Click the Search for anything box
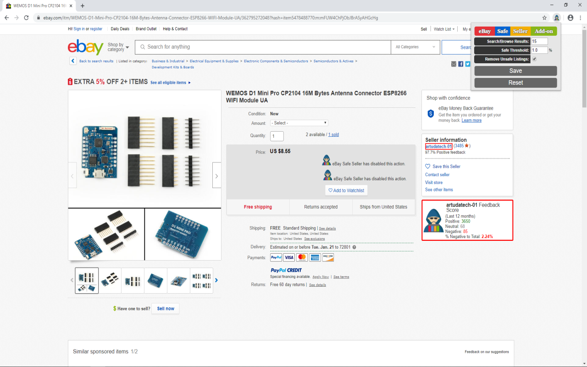The height and width of the screenshot is (367, 587). pos(264,47)
